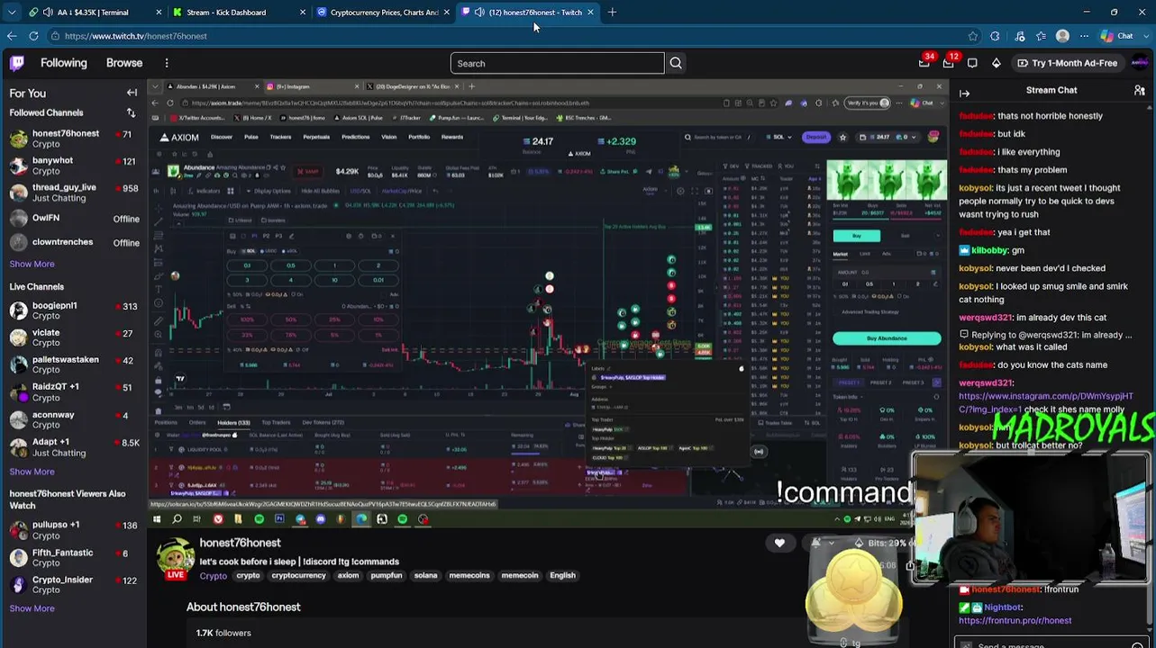Click honest76honest streamer avatar with LIVE badge
The image size is (1156, 648).
(176, 559)
